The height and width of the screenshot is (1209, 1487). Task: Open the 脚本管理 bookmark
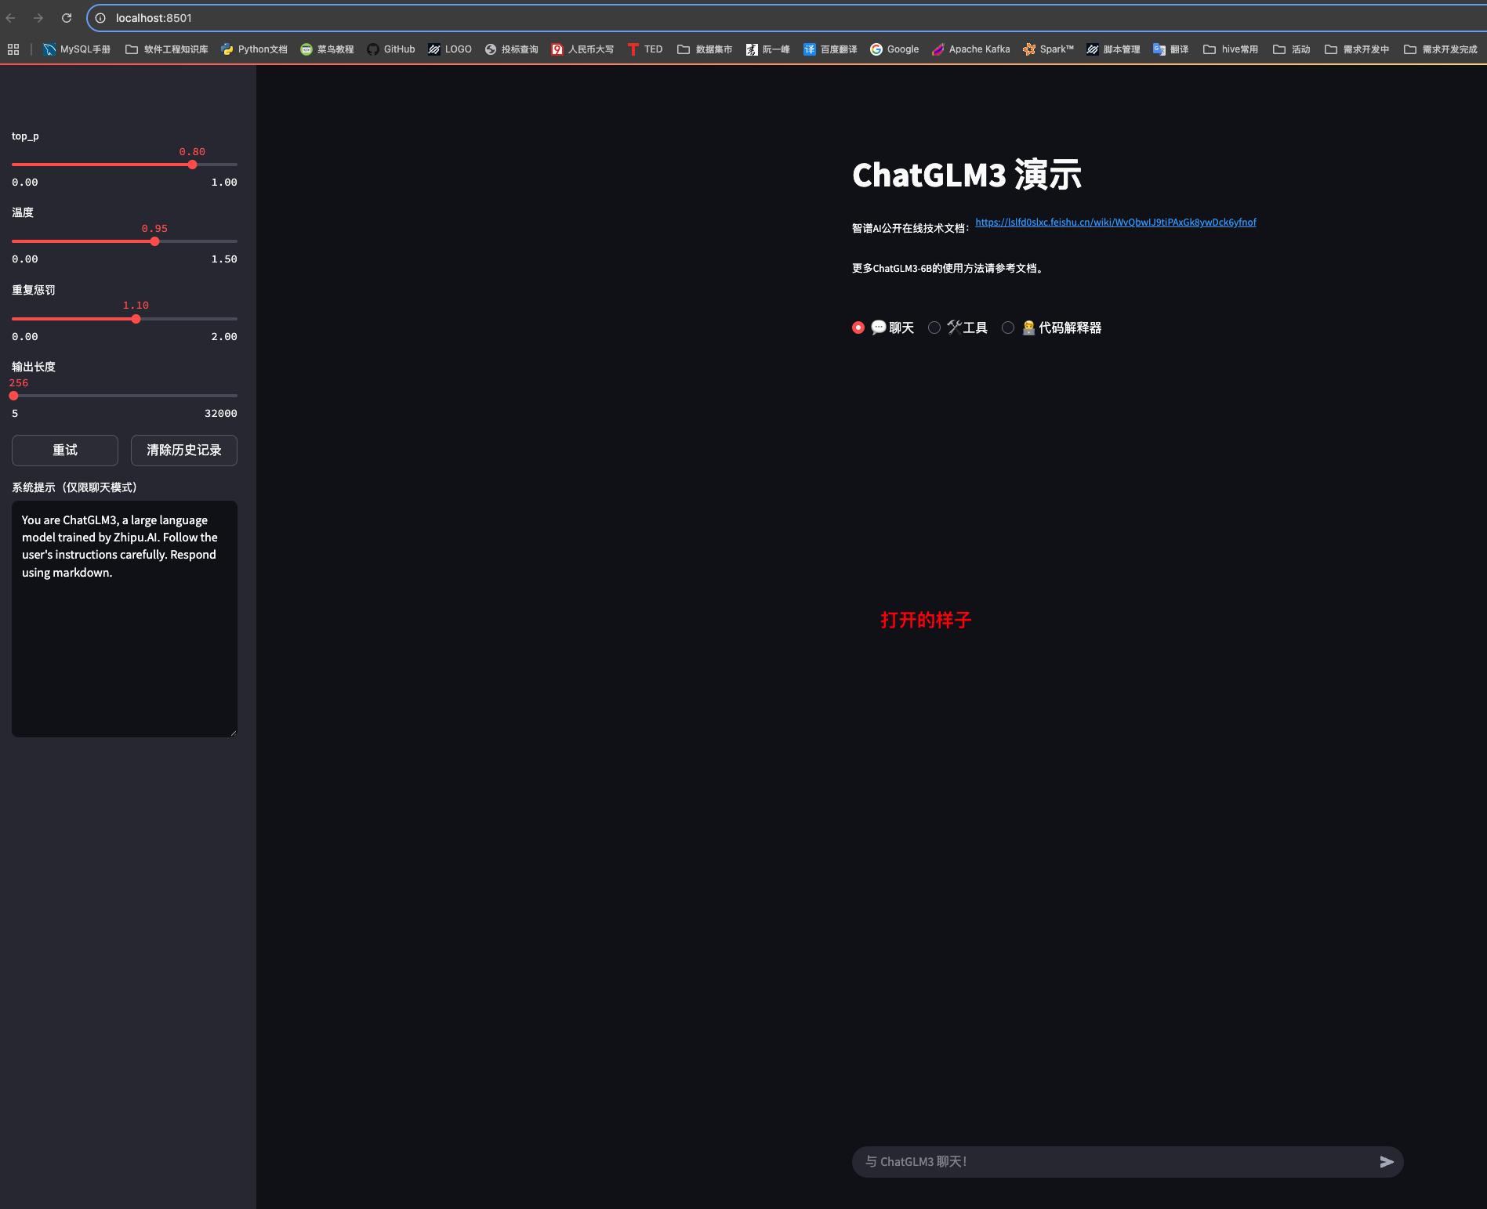coord(1113,49)
